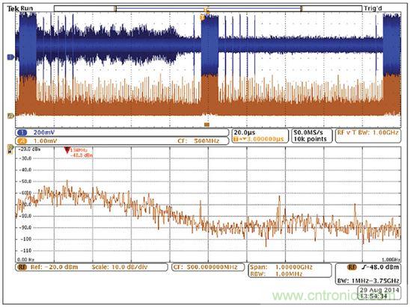Viewport: 410px width, 307px height.
Task: Click the 29 Aug 2014 date readout
Action: pyautogui.click(x=379, y=290)
